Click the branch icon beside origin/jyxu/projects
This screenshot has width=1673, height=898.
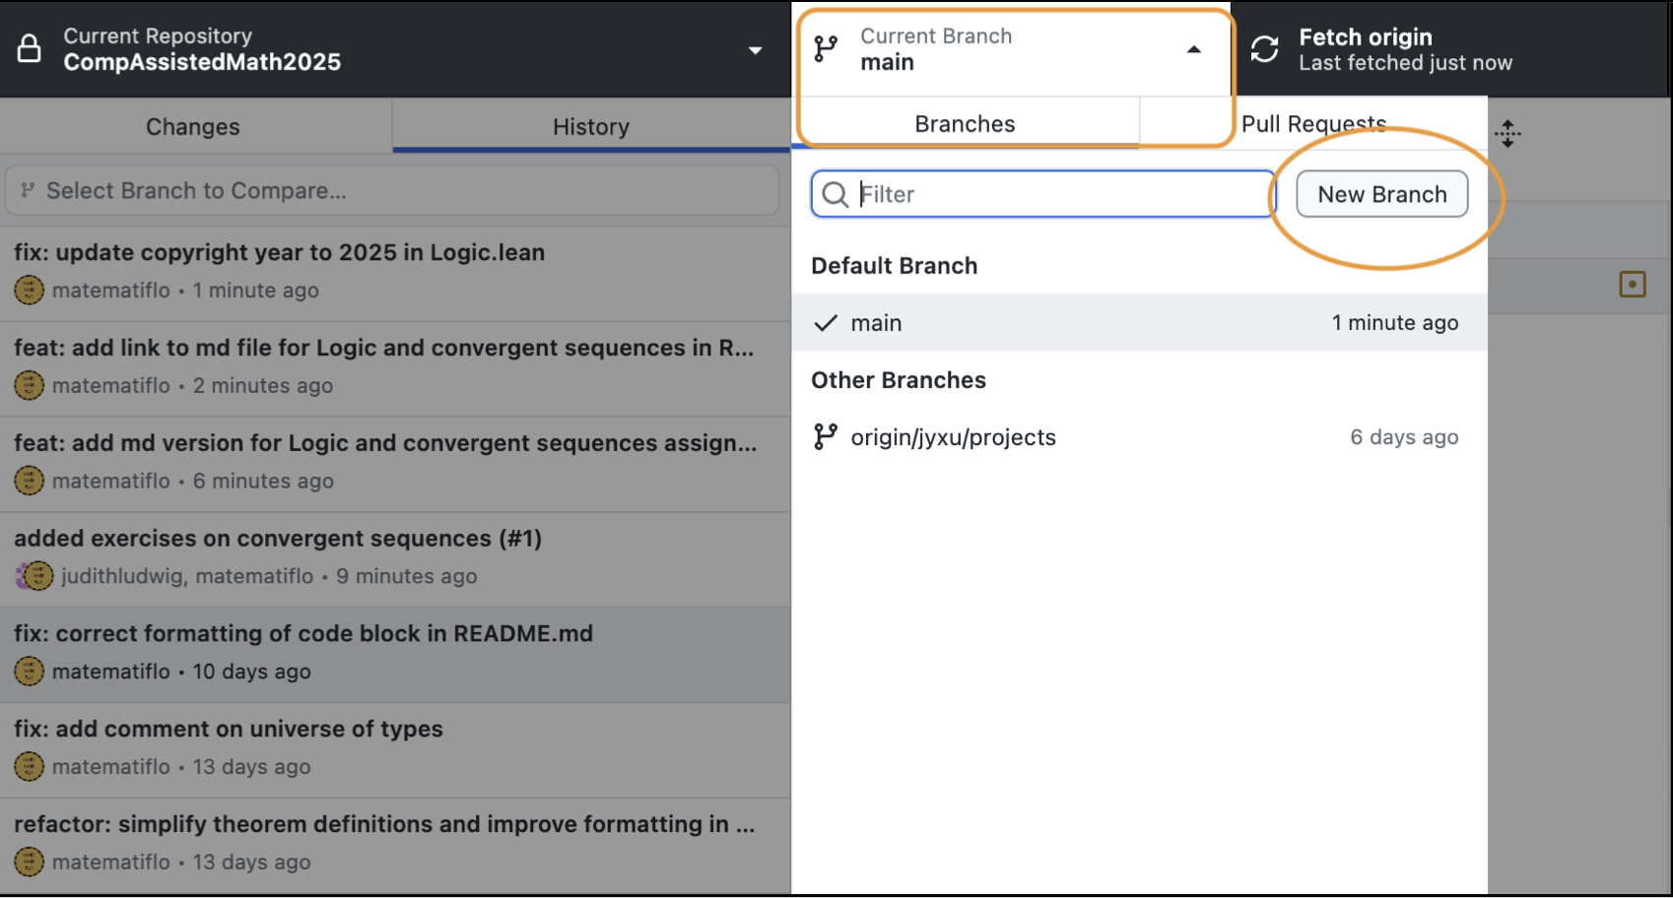point(826,437)
